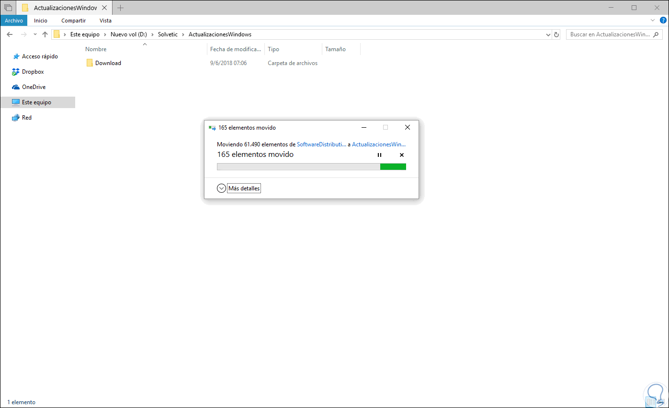Open the address bar history dropdown

tap(549, 34)
